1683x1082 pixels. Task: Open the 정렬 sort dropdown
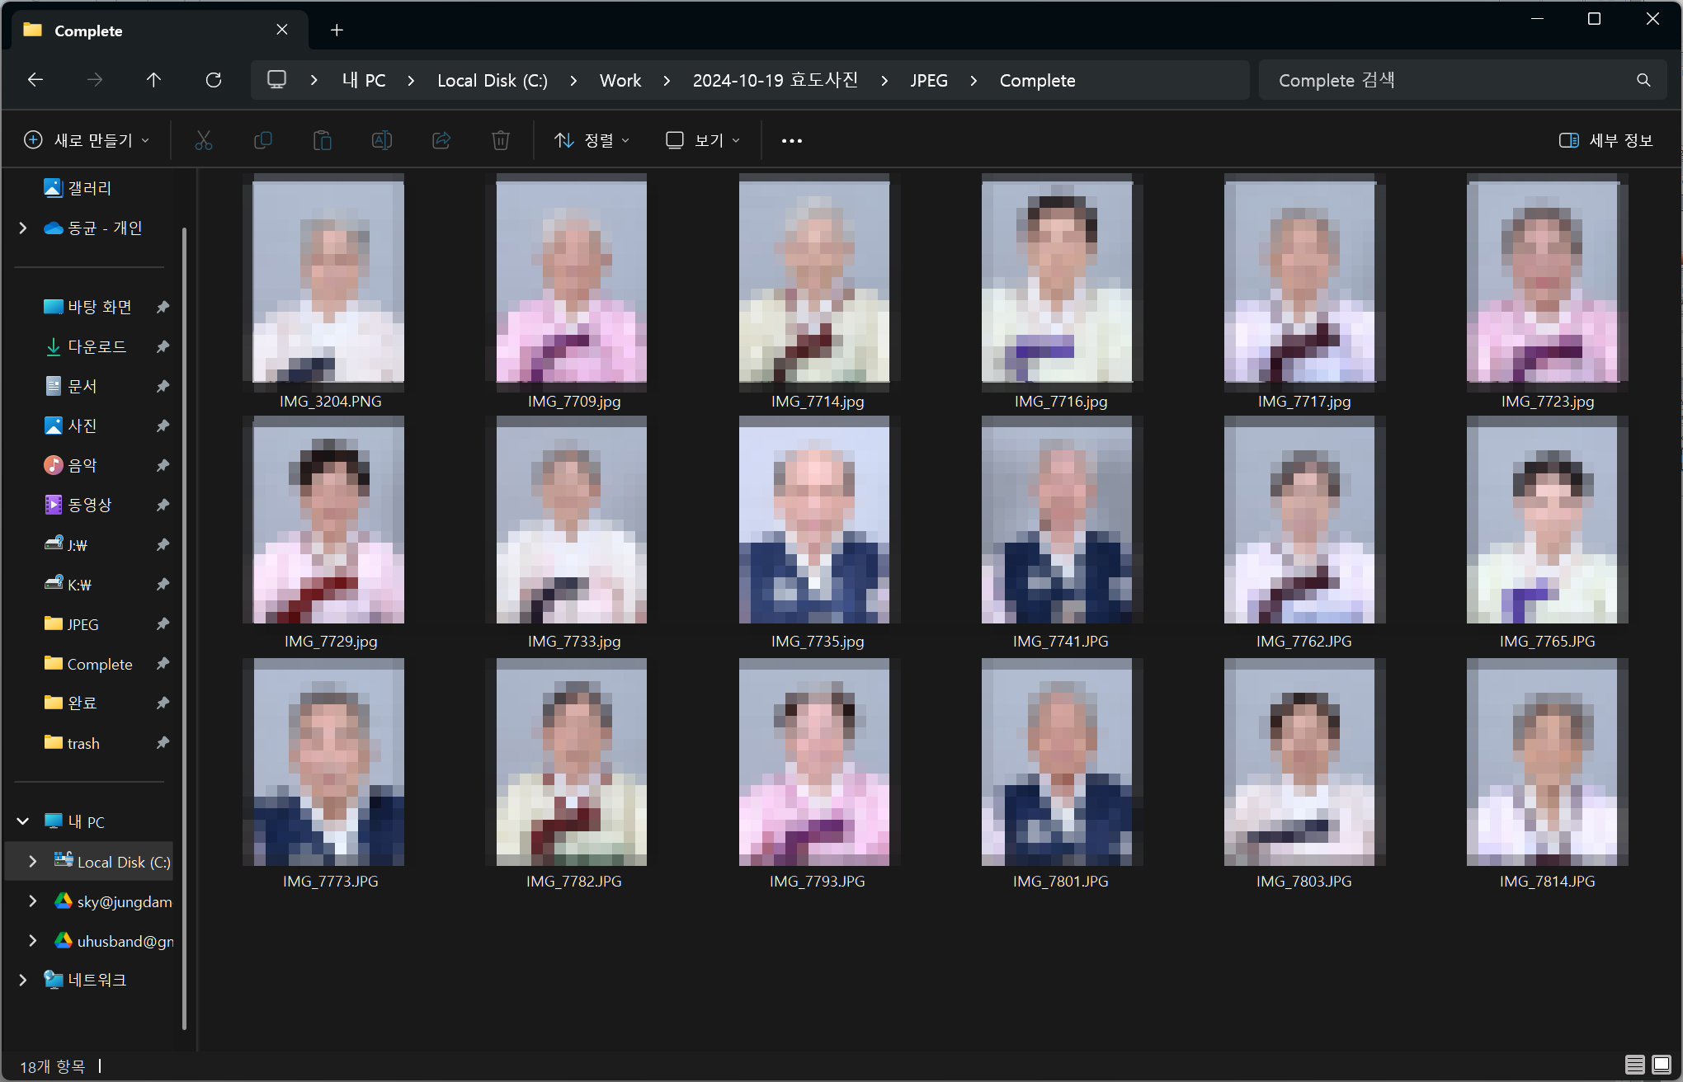pyautogui.click(x=592, y=140)
